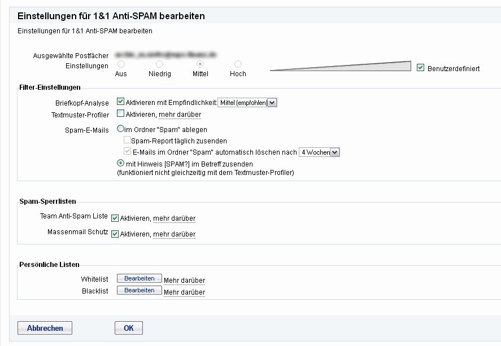Viewport: 501px width, 346px height.
Task: Choose the "Niedrig" spam level option
Action: pos(159,64)
